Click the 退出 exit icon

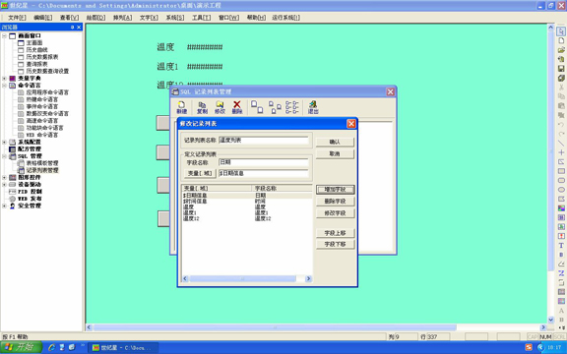[x=313, y=107]
